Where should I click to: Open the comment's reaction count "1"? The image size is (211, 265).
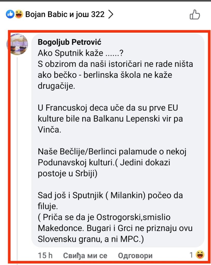coord(191,255)
